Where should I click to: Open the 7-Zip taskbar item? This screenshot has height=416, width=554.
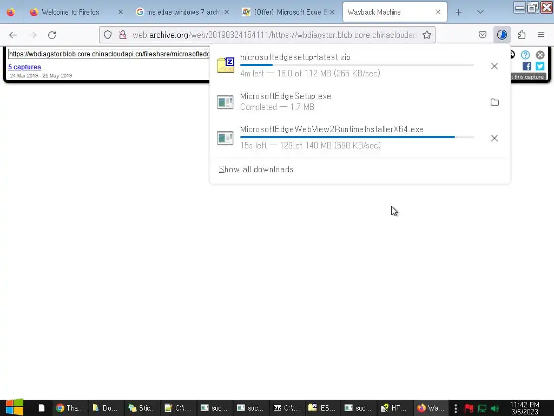[287, 408]
